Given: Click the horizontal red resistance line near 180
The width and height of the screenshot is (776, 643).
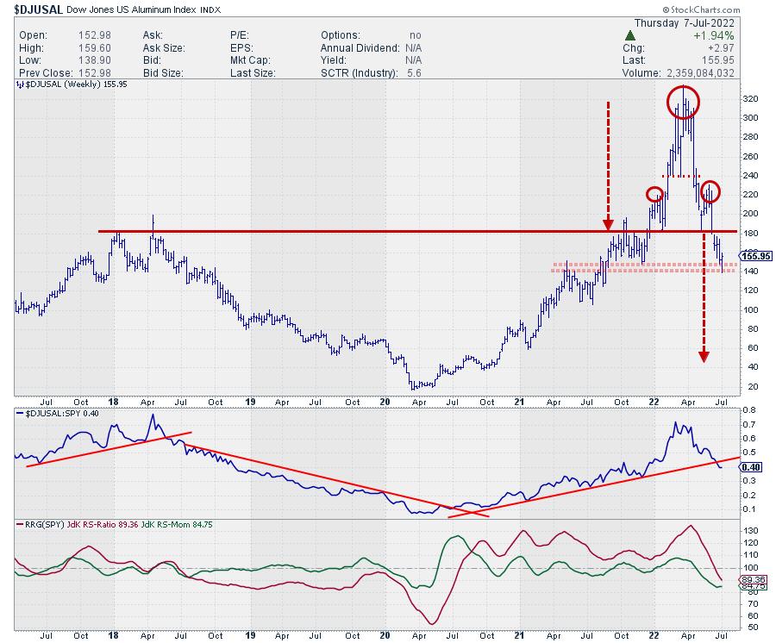Looking at the screenshot, I should (345, 231).
